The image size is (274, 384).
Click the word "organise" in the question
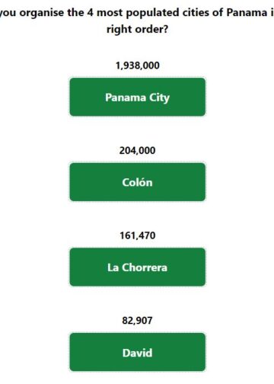tap(42, 13)
